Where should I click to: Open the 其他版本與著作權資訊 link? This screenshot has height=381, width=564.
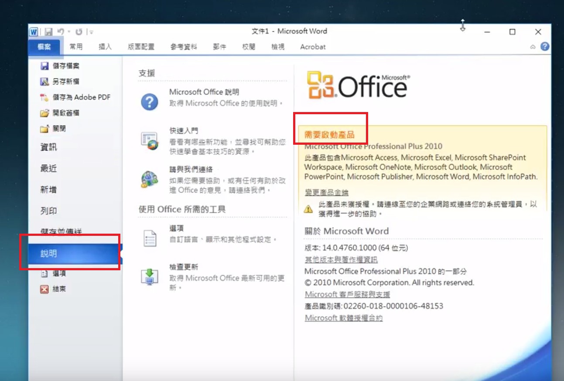[x=341, y=259]
